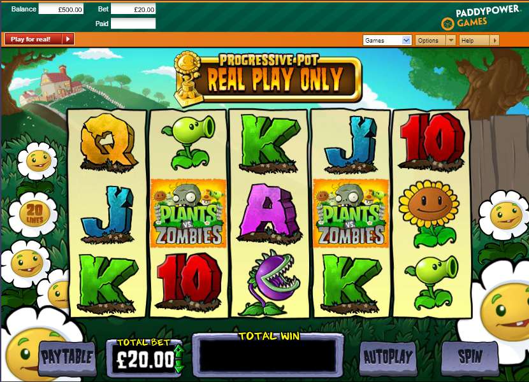Click the golden sunflower trophy icon
The image size is (529, 382).
point(188,78)
